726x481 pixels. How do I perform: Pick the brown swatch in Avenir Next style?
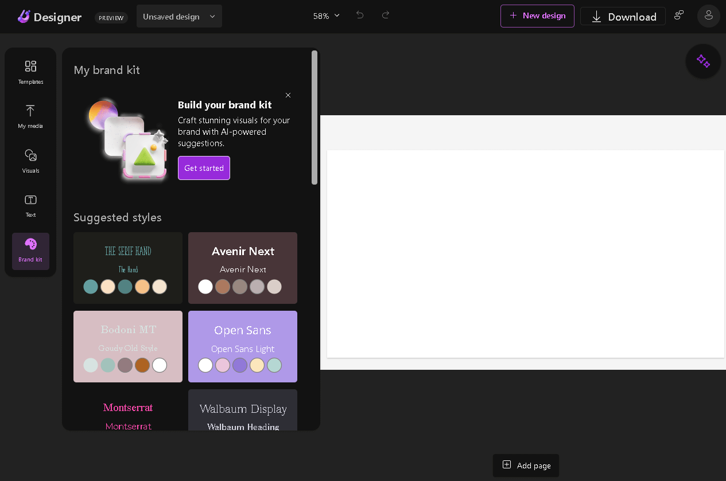point(223,287)
